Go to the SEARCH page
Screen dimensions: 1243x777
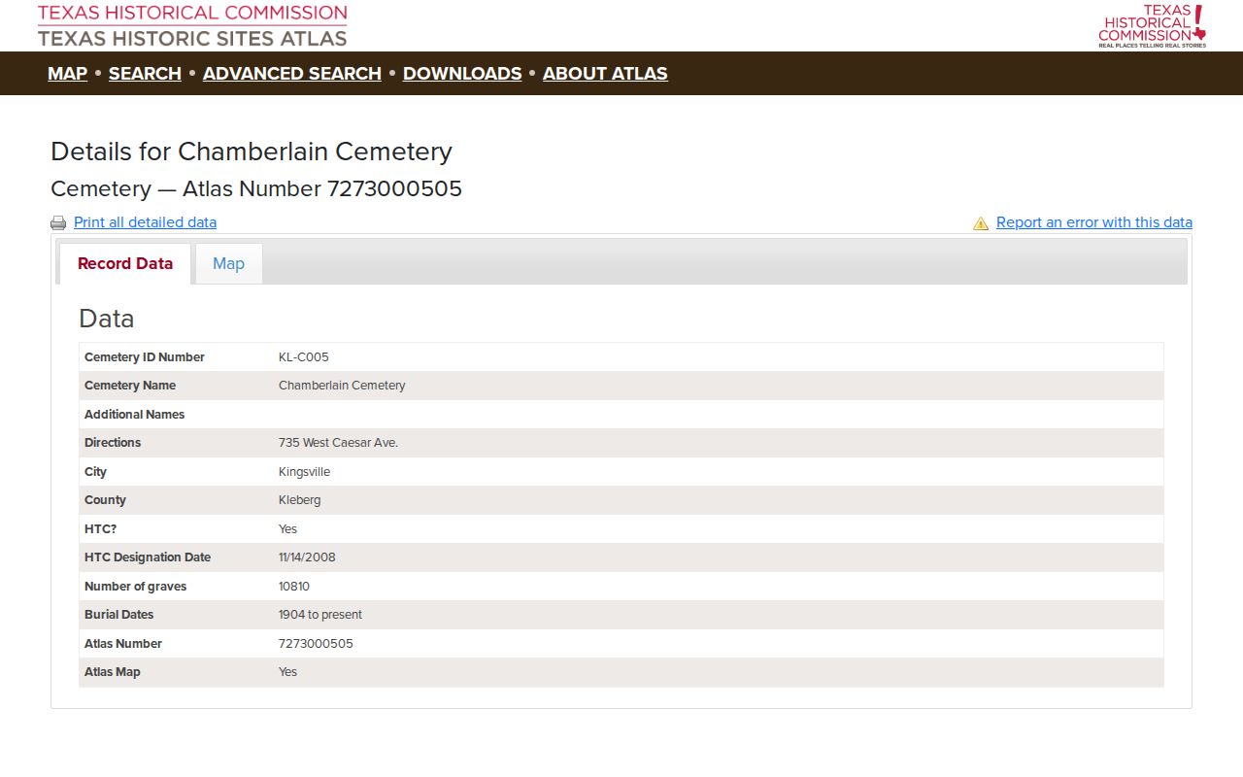tap(145, 74)
